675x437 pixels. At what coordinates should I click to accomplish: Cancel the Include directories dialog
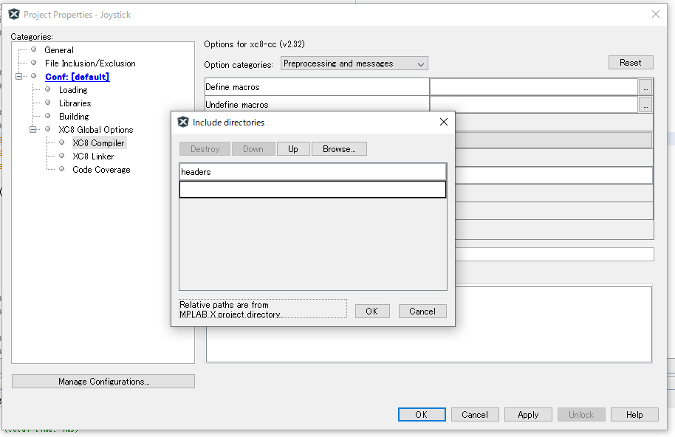click(x=422, y=311)
